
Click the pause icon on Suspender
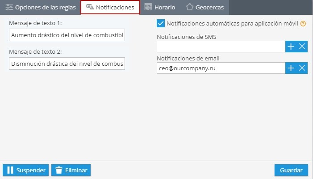(x=10, y=170)
